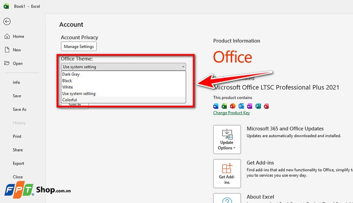Image resolution: width=353 pixels, height=203 pixels.
Task: Click the Get Add-ins button
Action: tap(227, 173)
